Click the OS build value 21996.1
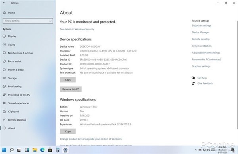 tap(84, 120)
